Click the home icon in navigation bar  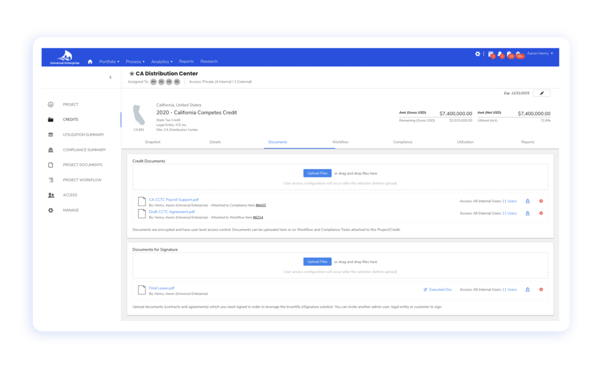pos(90,61)
